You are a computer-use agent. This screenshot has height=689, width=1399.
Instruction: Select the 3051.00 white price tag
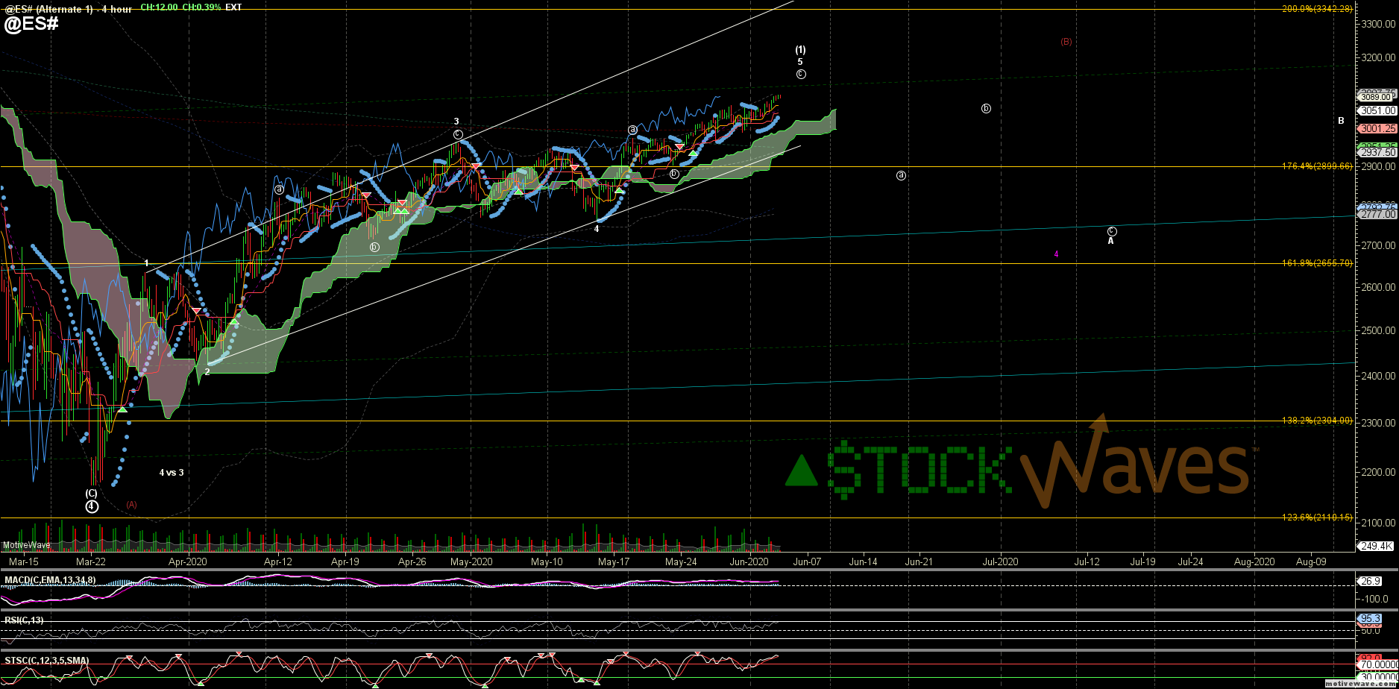[1377, 110]
